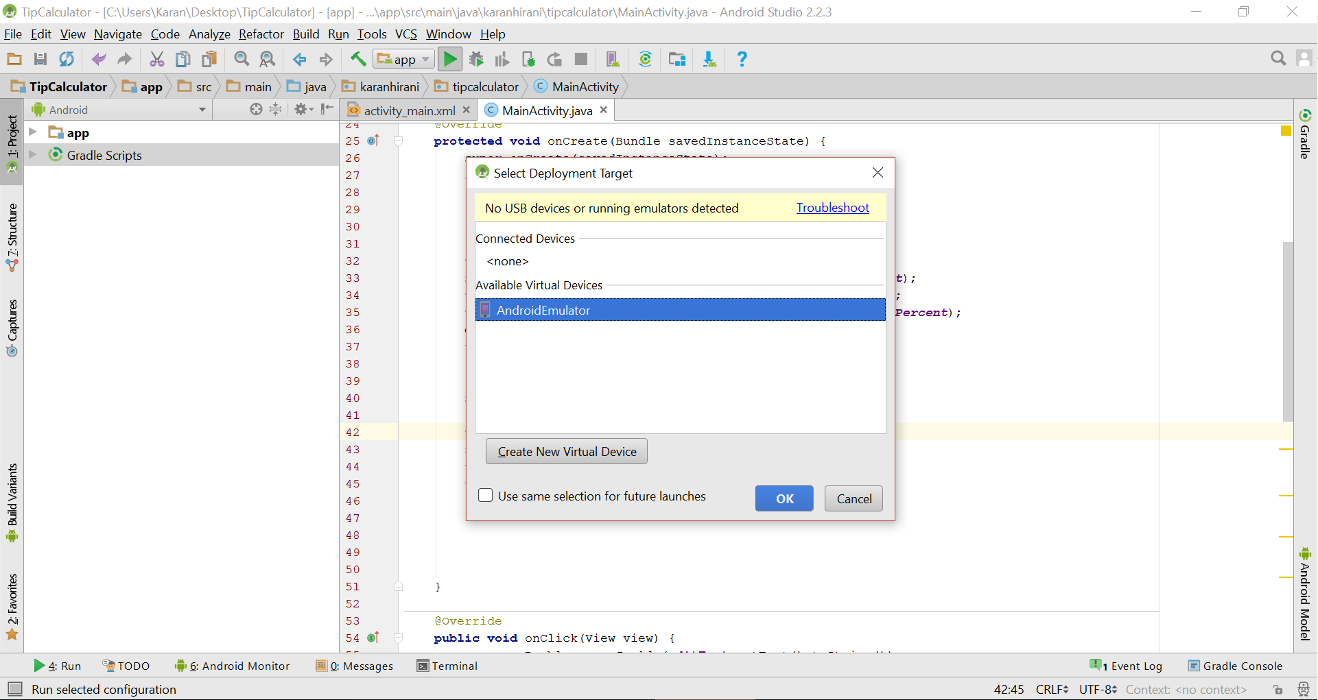Click the Replace toolbar icon
The image size is (1318, 700).
pyautogui.click(x=268, y=60)
